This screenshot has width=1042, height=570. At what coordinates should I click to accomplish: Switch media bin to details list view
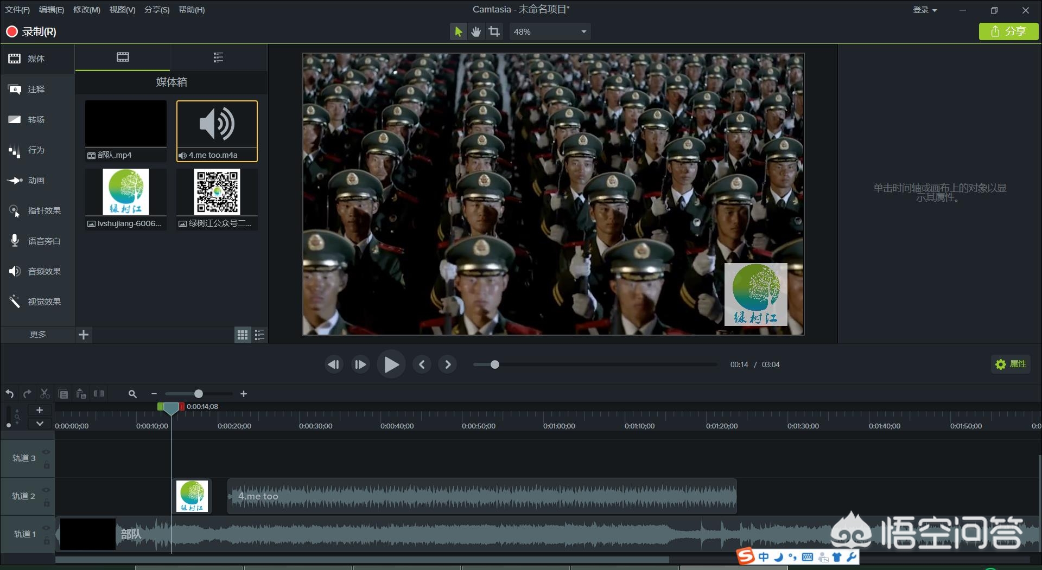[x=259, y=335]
